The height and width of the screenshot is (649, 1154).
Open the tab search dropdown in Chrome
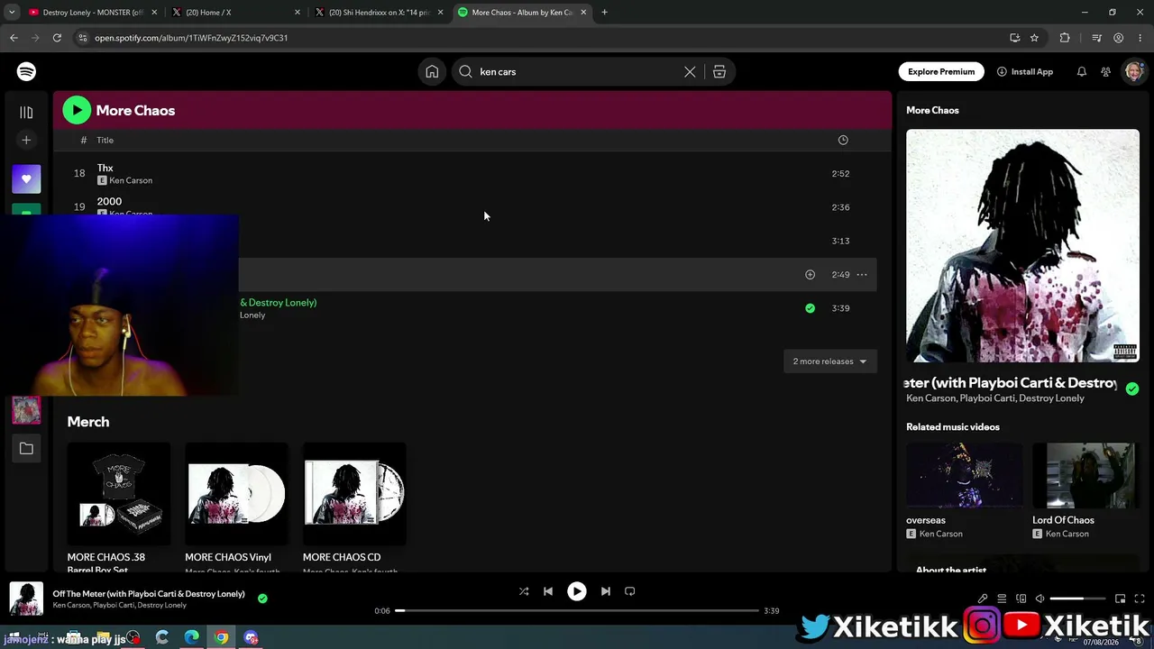click(x=12, y=13)
